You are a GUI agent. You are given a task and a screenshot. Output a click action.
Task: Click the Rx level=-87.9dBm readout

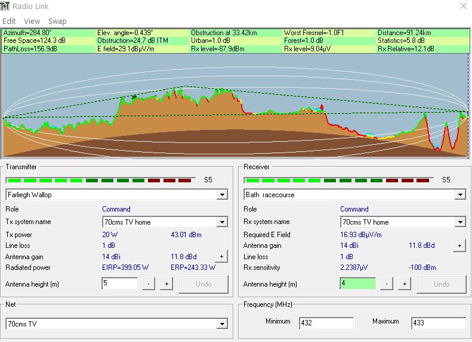218,49
